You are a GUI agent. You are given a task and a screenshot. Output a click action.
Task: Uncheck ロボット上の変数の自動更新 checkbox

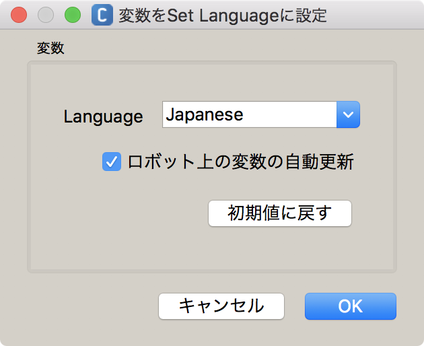tap(112, 162)
